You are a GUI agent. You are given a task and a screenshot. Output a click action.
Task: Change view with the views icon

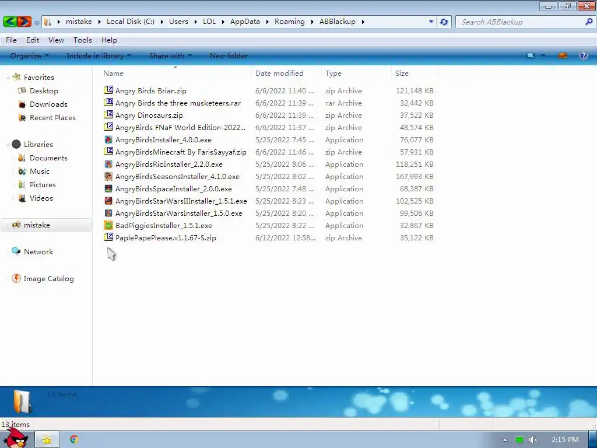pos(531,55)
